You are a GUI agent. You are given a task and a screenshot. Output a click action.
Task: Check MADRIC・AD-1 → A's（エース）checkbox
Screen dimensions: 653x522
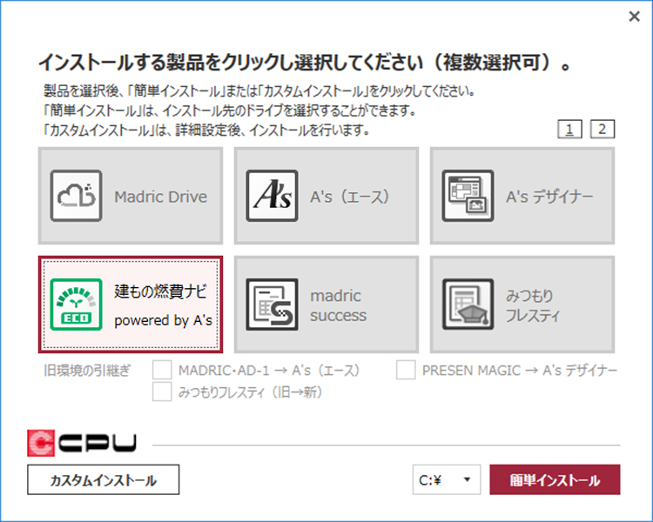pos(162,370)
